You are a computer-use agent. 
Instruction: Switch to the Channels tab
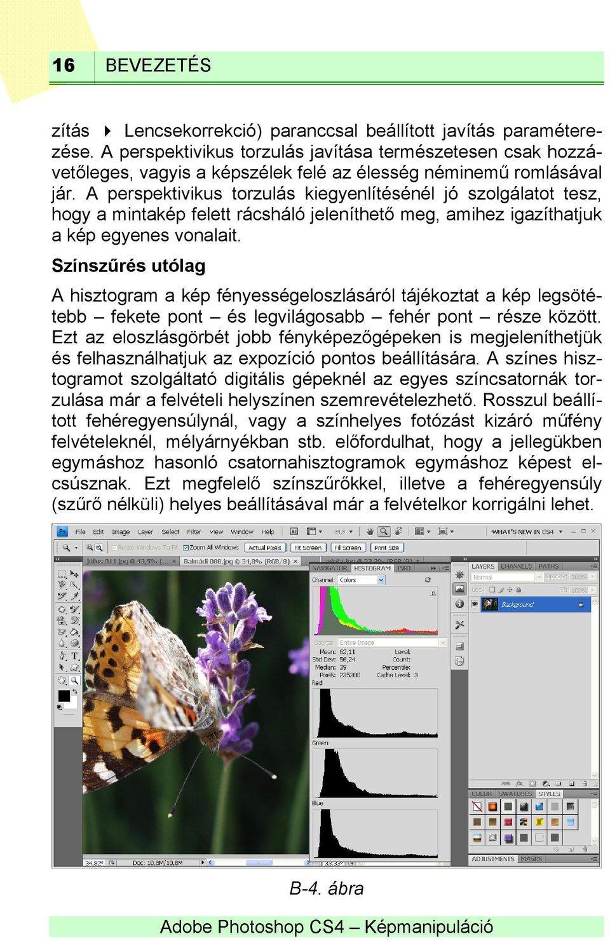516,566
